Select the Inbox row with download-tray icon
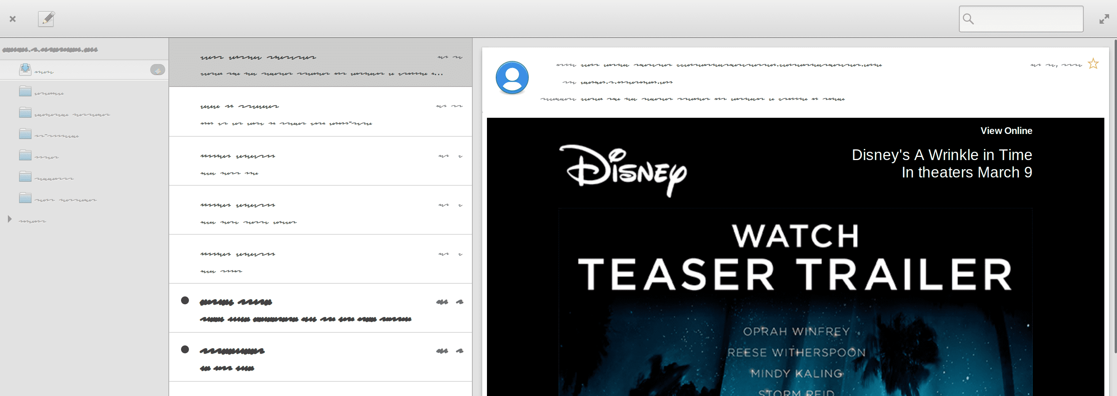Viewport: 1117px width, 396px height. (84, 70)
